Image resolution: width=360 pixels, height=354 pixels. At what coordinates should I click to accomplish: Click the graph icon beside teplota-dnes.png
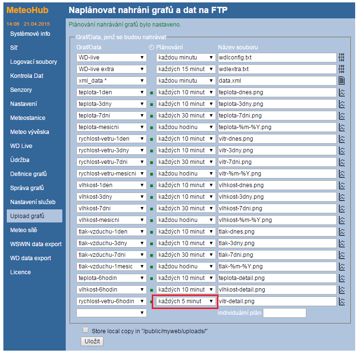click(342, 92)
